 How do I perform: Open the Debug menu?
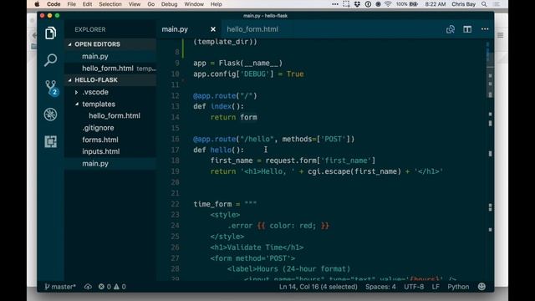169,4
